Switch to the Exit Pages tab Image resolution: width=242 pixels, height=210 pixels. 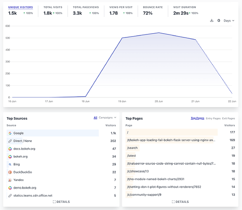click(229, 118)
